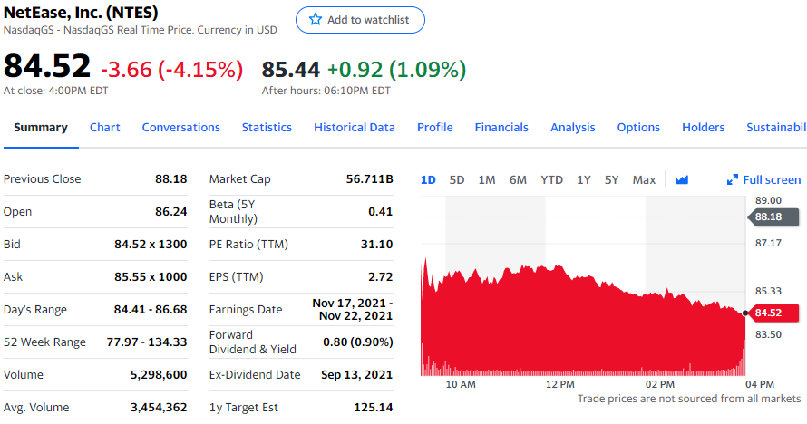The width and height of the screenshot is (807, 424).
Task: Select the 5D chart range
Action: (457, 179)
